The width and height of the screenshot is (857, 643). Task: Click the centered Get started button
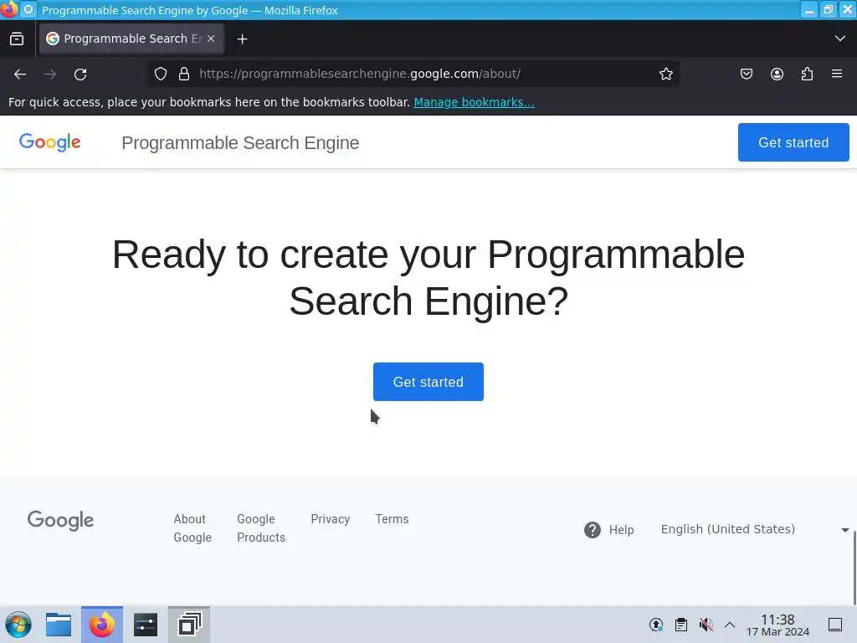pos(428,382)
